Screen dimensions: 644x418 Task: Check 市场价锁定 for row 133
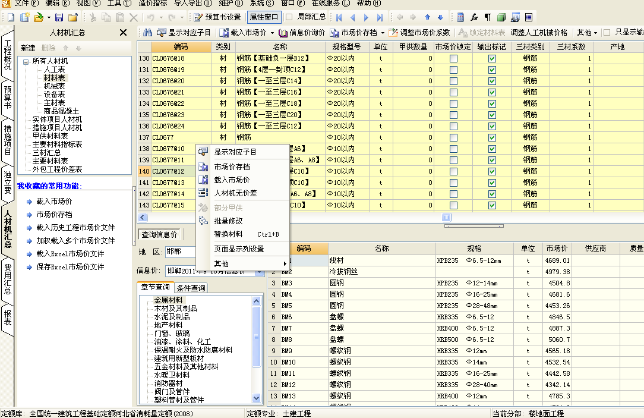click(x=453, y=93)
